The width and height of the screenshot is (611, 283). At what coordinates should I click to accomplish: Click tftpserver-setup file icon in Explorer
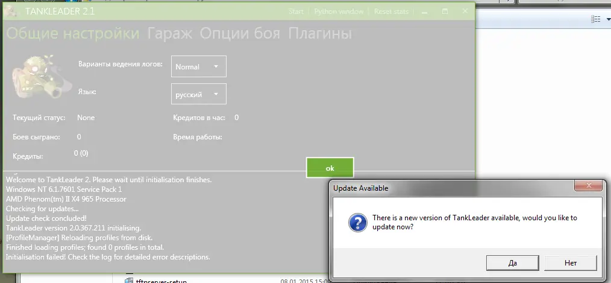coord(129,281)
